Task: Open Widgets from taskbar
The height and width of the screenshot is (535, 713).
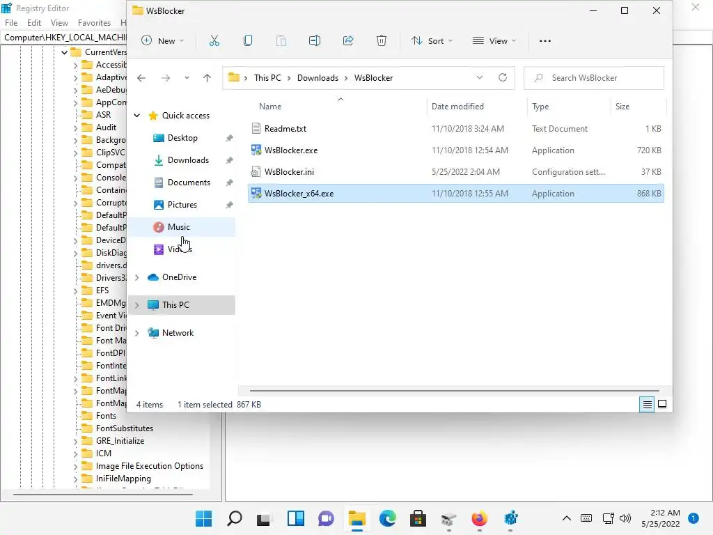Action: click(295, 518)
